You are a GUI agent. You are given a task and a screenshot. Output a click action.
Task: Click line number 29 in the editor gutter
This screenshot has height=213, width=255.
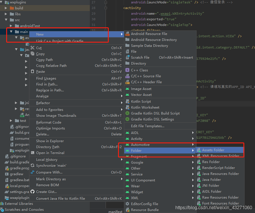coord(93,14)
